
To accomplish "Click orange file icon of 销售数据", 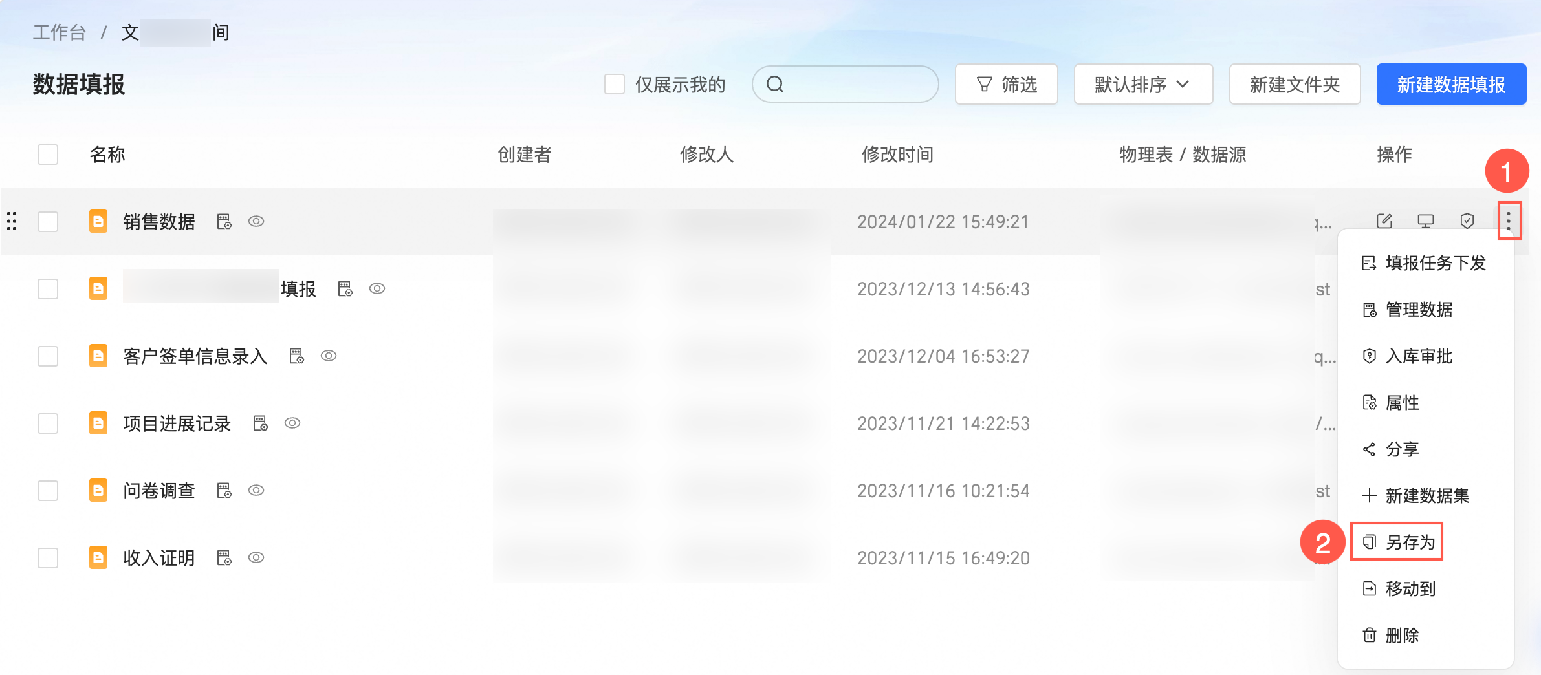I will tap(98, 221).
